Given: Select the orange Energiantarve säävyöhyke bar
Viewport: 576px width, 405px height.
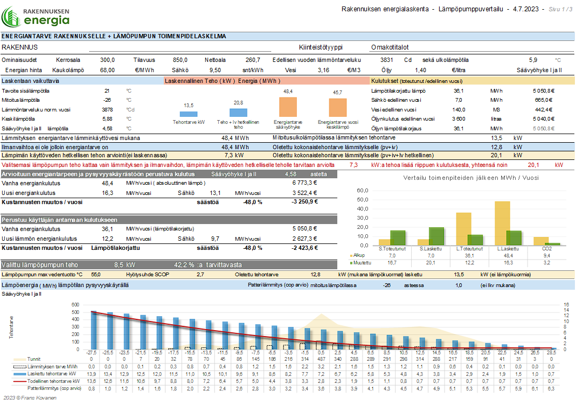Looking at the screenshot, I should [x=288, y=107].
